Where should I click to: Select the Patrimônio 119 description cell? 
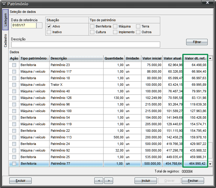(x=76, y=124)
